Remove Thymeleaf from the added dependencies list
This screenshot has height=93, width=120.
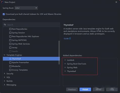tap(65, 71)
